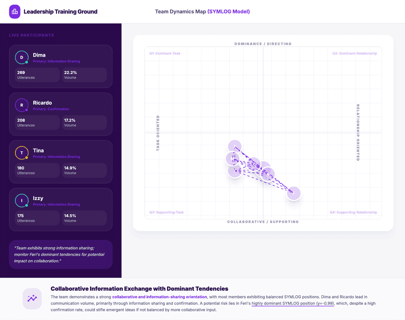
Task: Click the 'Q2: Dominant-Relationship' quadrant label
Action: 355,53
